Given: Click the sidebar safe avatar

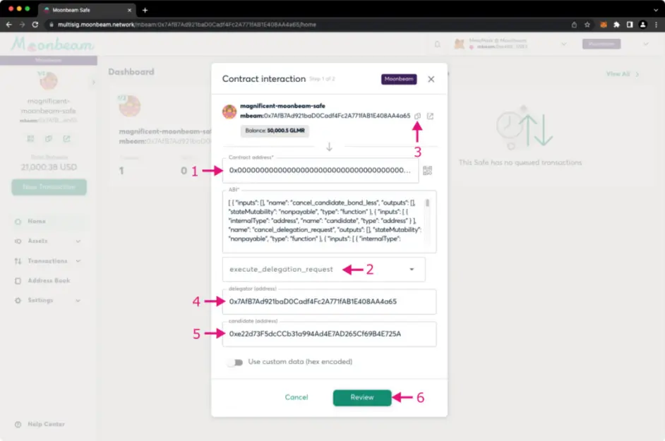Looking at the screenshot, I should click(x=48, y=80).
